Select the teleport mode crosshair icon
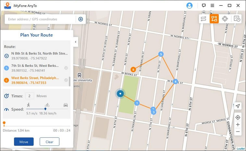Screen dimensions: 246x151 coord(225,19)
